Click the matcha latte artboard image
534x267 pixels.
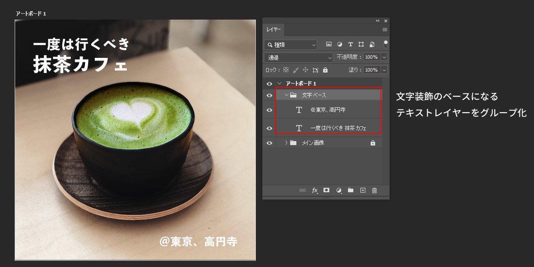pyautogui.click(x=135, y=140)
